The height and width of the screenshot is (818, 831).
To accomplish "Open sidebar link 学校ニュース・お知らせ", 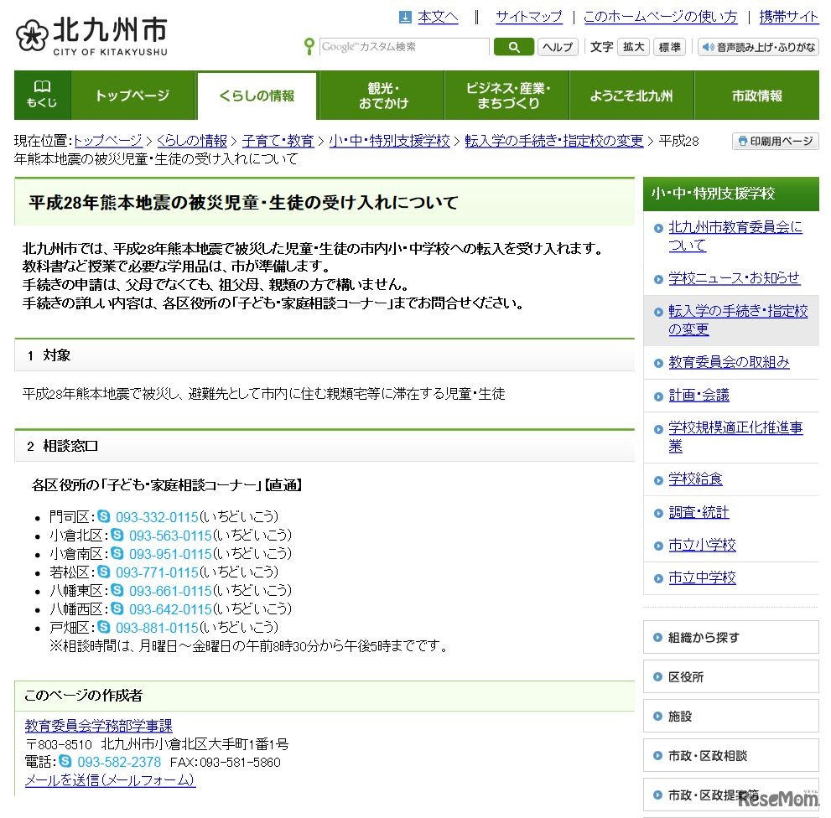I will point(734,277).
